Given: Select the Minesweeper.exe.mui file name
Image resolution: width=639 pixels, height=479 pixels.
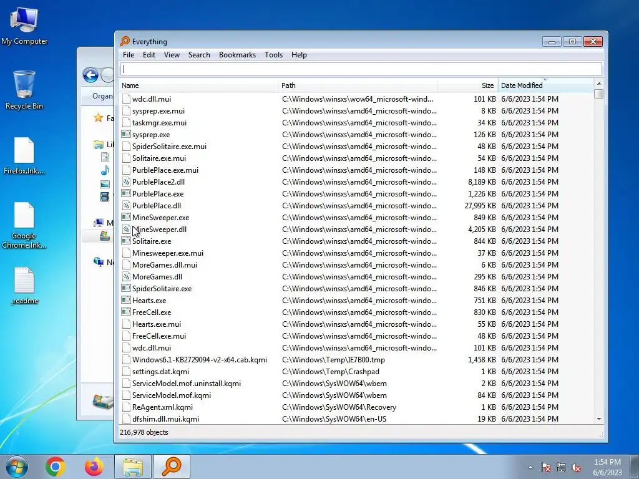Looking at the screenshot, I should (167, 253).
